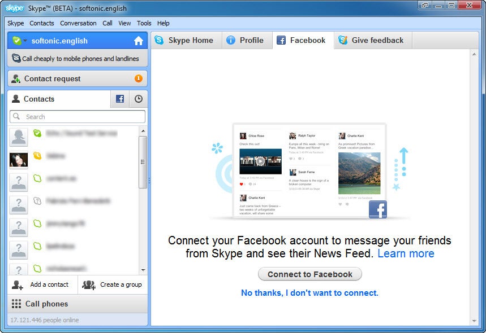Image resolution: width=486 pixels, height=333 pixels.
Task: Click the video thumbnail in the news feed preview
Action: 260,161
